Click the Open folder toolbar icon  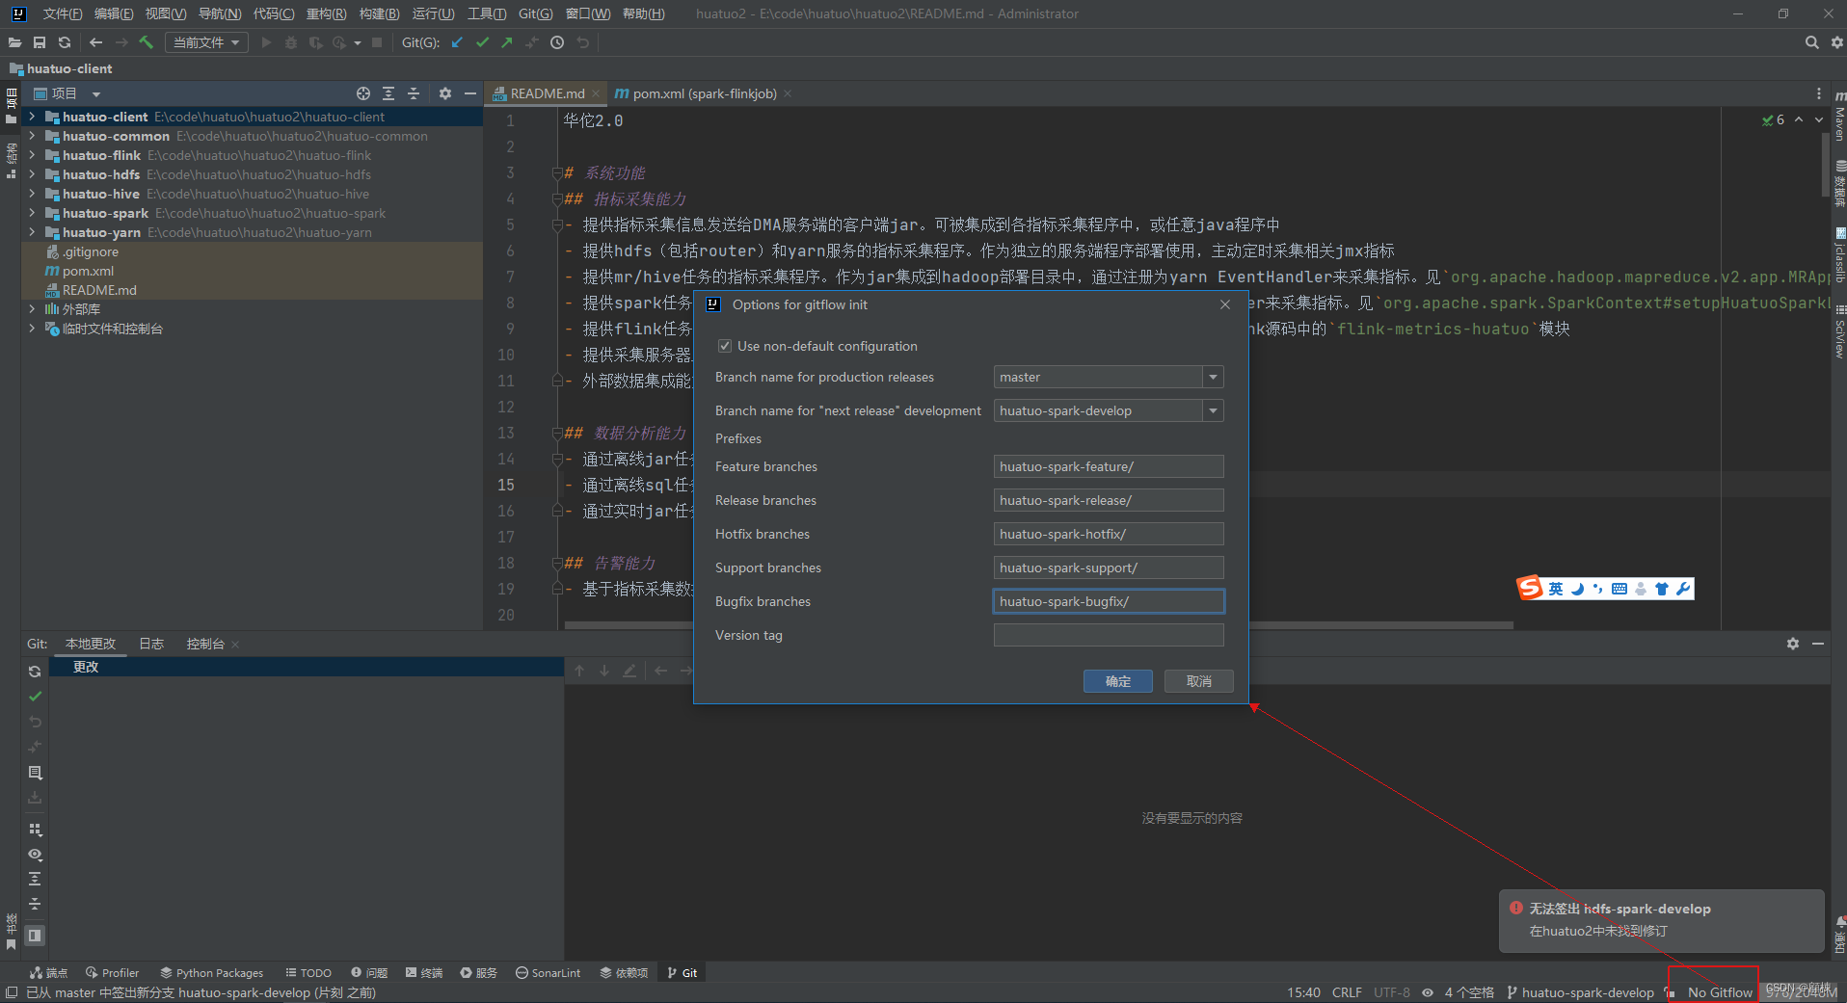coord(14,42)
